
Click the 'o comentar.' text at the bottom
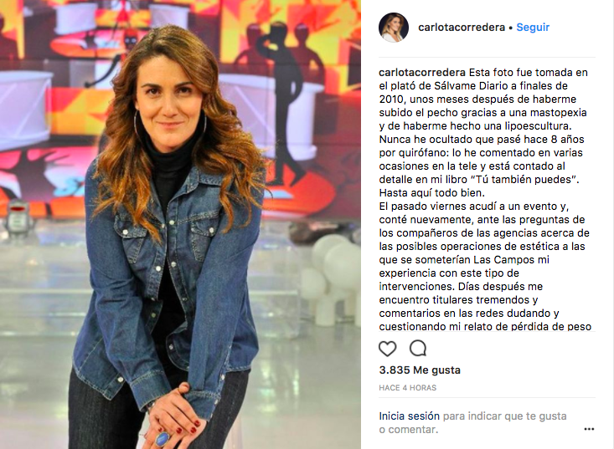(409, 430)
